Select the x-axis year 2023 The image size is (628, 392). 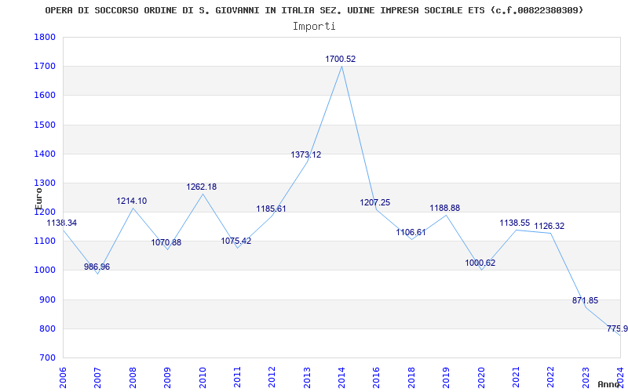click(586, 377)
